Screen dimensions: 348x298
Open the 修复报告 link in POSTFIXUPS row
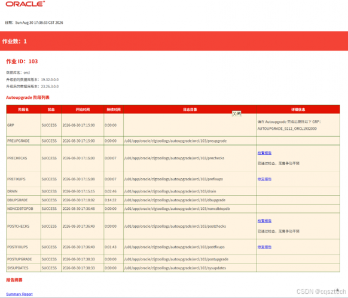point(264,247)
